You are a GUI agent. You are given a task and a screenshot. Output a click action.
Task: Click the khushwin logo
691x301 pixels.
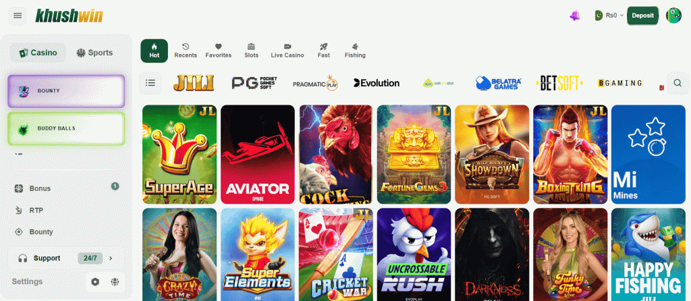click(x=70, y=16)
